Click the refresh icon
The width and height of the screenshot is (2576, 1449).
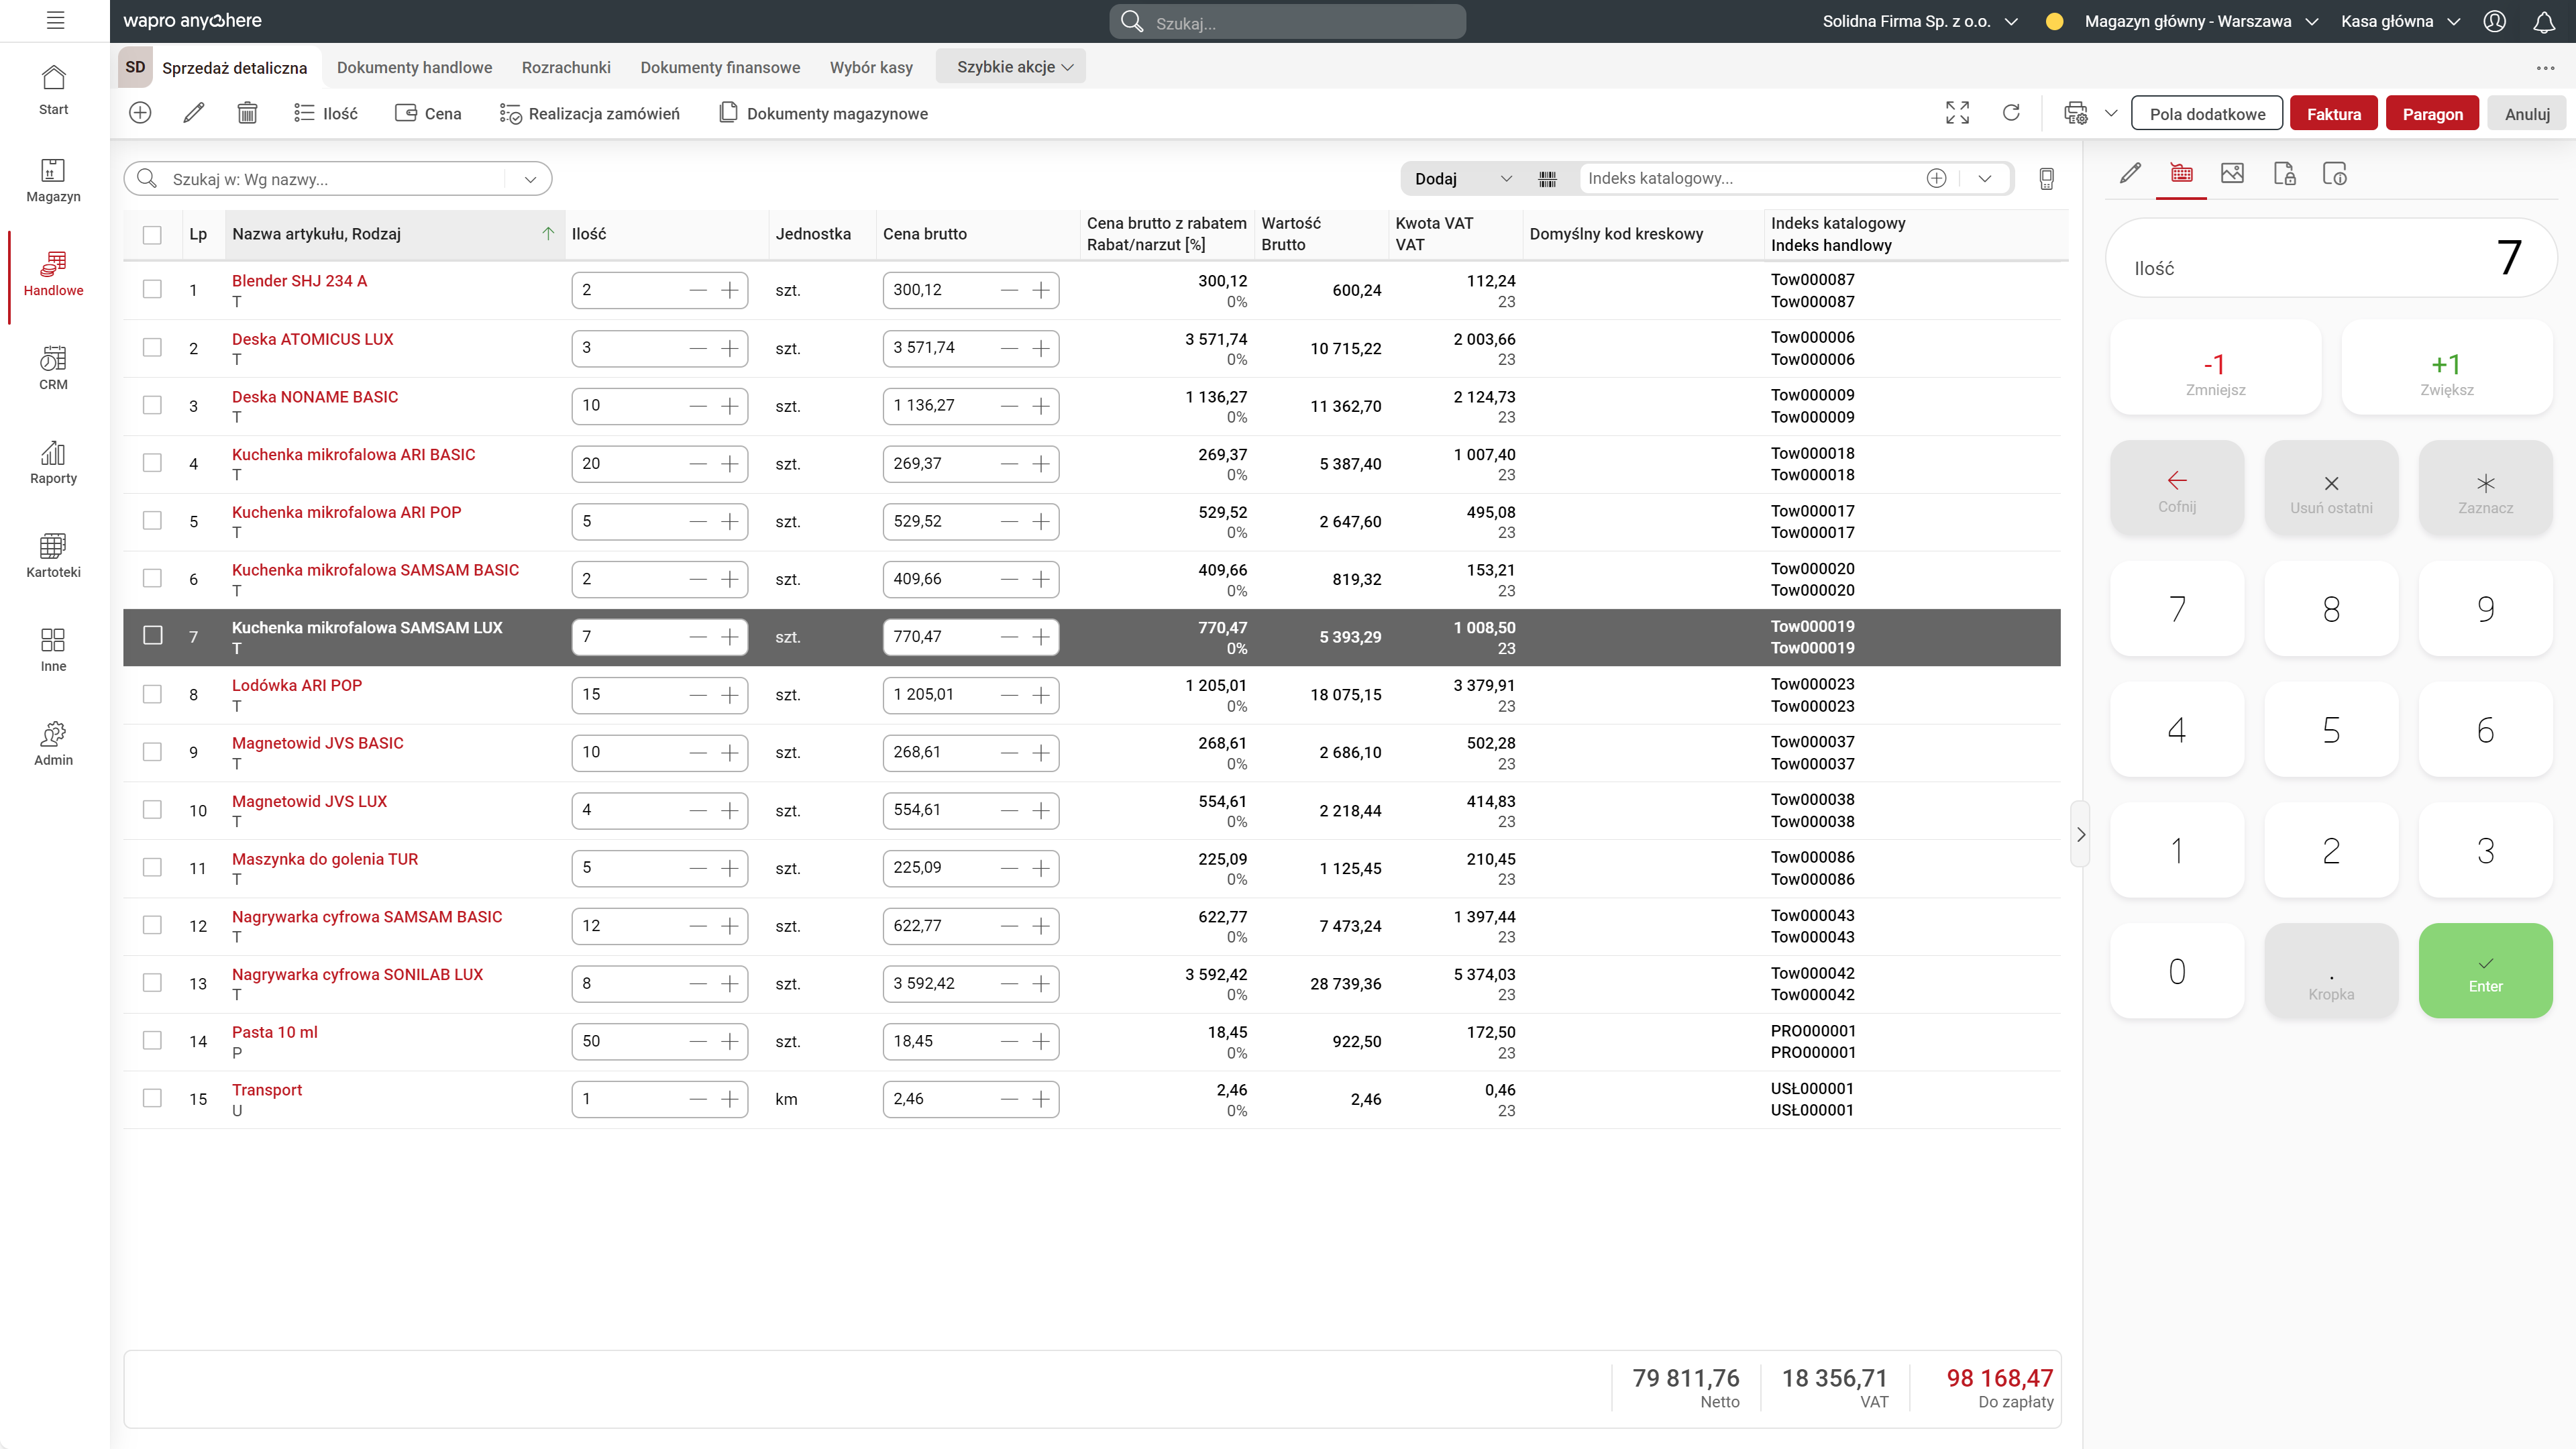click(2011, 113)
